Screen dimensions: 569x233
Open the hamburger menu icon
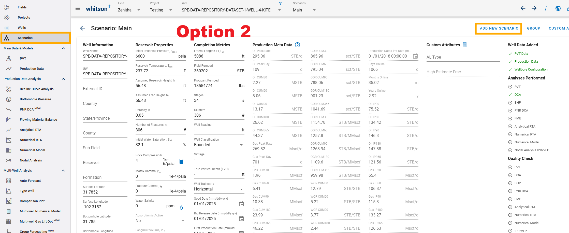pos(78,9)
